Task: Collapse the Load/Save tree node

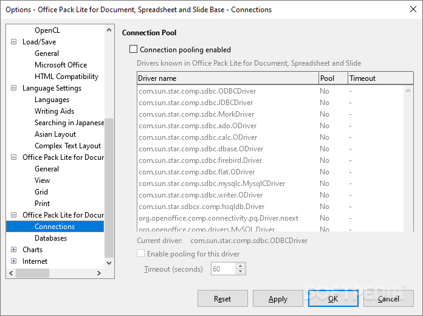Action: click(13, 42)
